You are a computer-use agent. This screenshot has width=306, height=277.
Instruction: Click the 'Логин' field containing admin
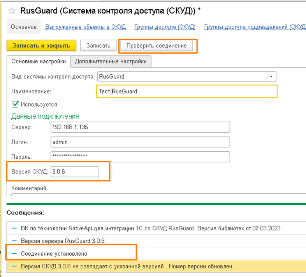[x=140, y=142]
